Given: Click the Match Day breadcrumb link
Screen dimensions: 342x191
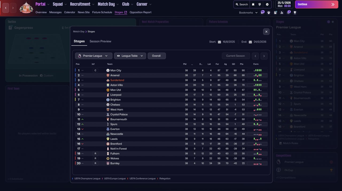Looking at the screenshot, I should pyautogui.click(x=79, y=31).
